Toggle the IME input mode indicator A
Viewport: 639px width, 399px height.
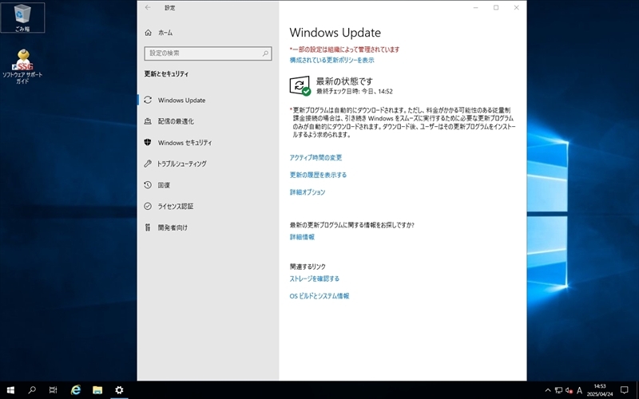tap(580, 390)
